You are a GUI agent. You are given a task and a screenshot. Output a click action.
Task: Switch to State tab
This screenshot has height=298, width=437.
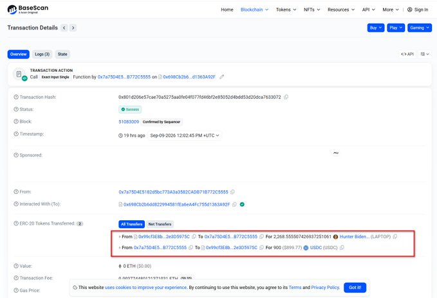tap(62, 54)
